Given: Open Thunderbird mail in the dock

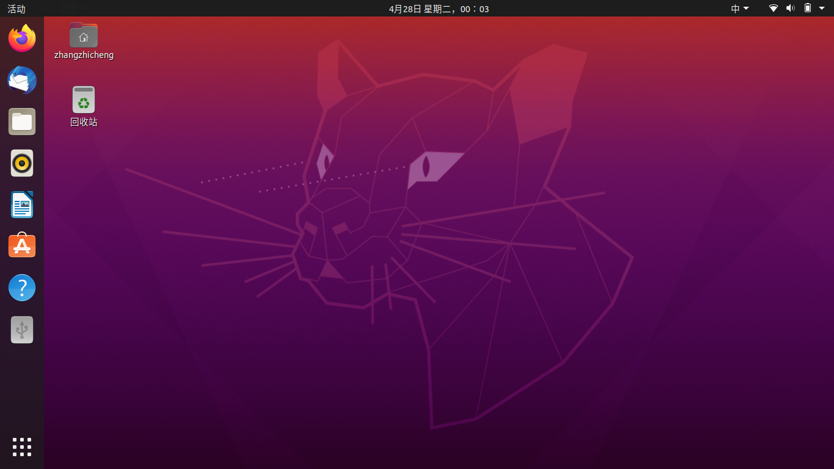Looking at the screenshot, I should click(x=22, y=80).
